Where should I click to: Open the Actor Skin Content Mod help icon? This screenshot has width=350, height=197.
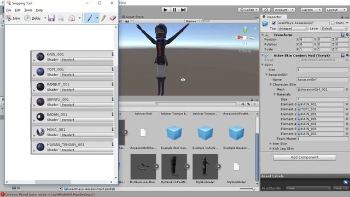click(x=343, y=55)
